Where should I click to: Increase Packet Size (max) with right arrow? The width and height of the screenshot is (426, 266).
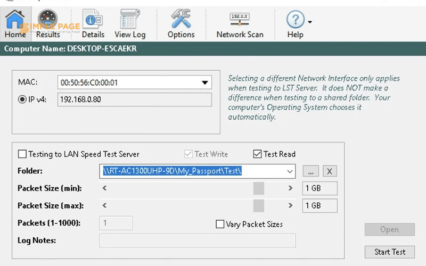(x=290, y=205)
